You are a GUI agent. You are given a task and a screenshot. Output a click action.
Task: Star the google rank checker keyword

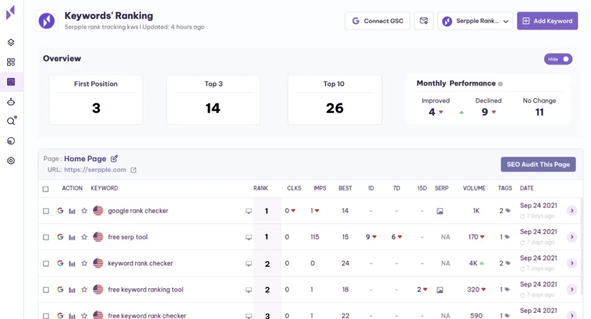coord(84,211)
